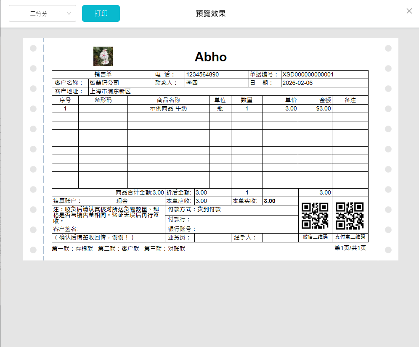The width and height of the screenshot is (419, 347).
Task: Click the 打印 print button
Action: click(x=101, y=13)
